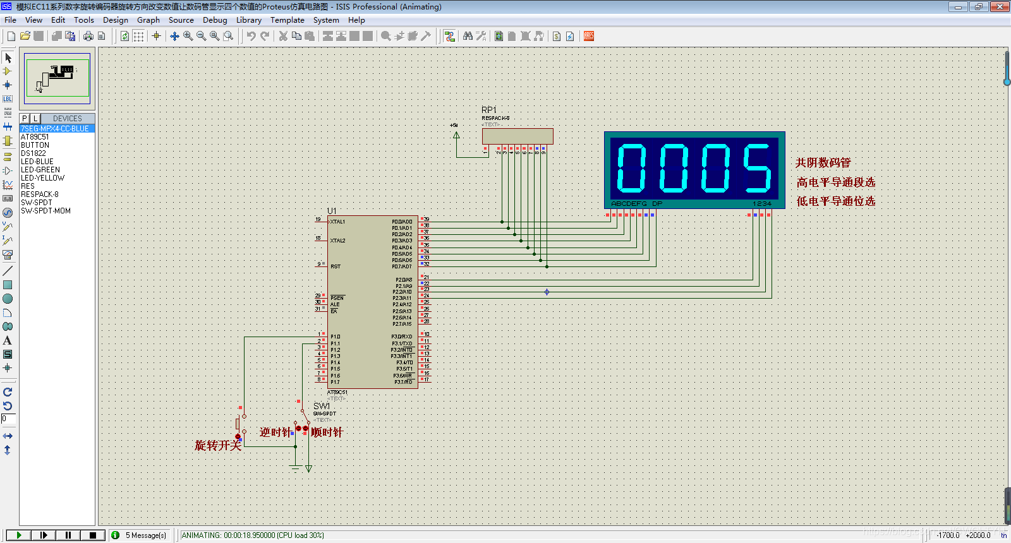Select SW-SPDT-MOM device entry
1011x543 pixels.
pyautogui.click(x=58, y=211)
